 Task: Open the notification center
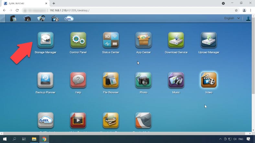click(248, 139)
